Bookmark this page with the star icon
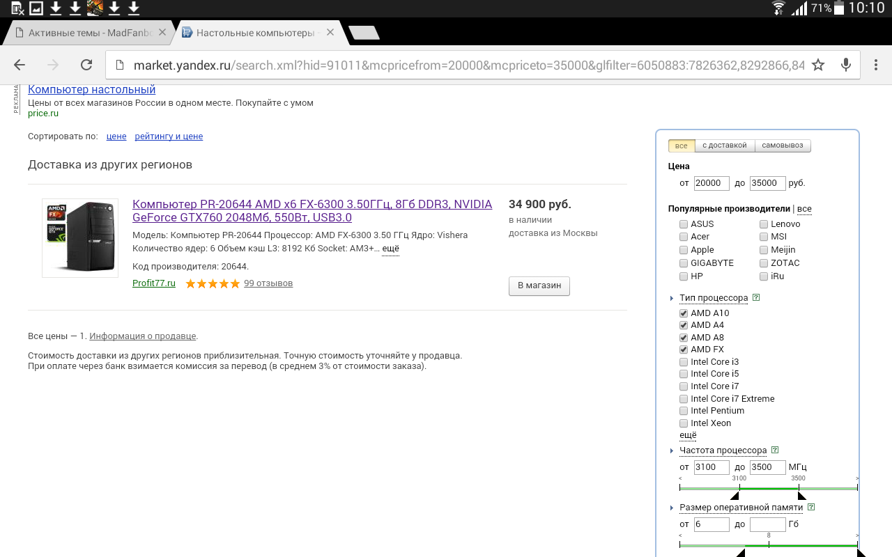 pyautogui.click(x=818, y=65)
